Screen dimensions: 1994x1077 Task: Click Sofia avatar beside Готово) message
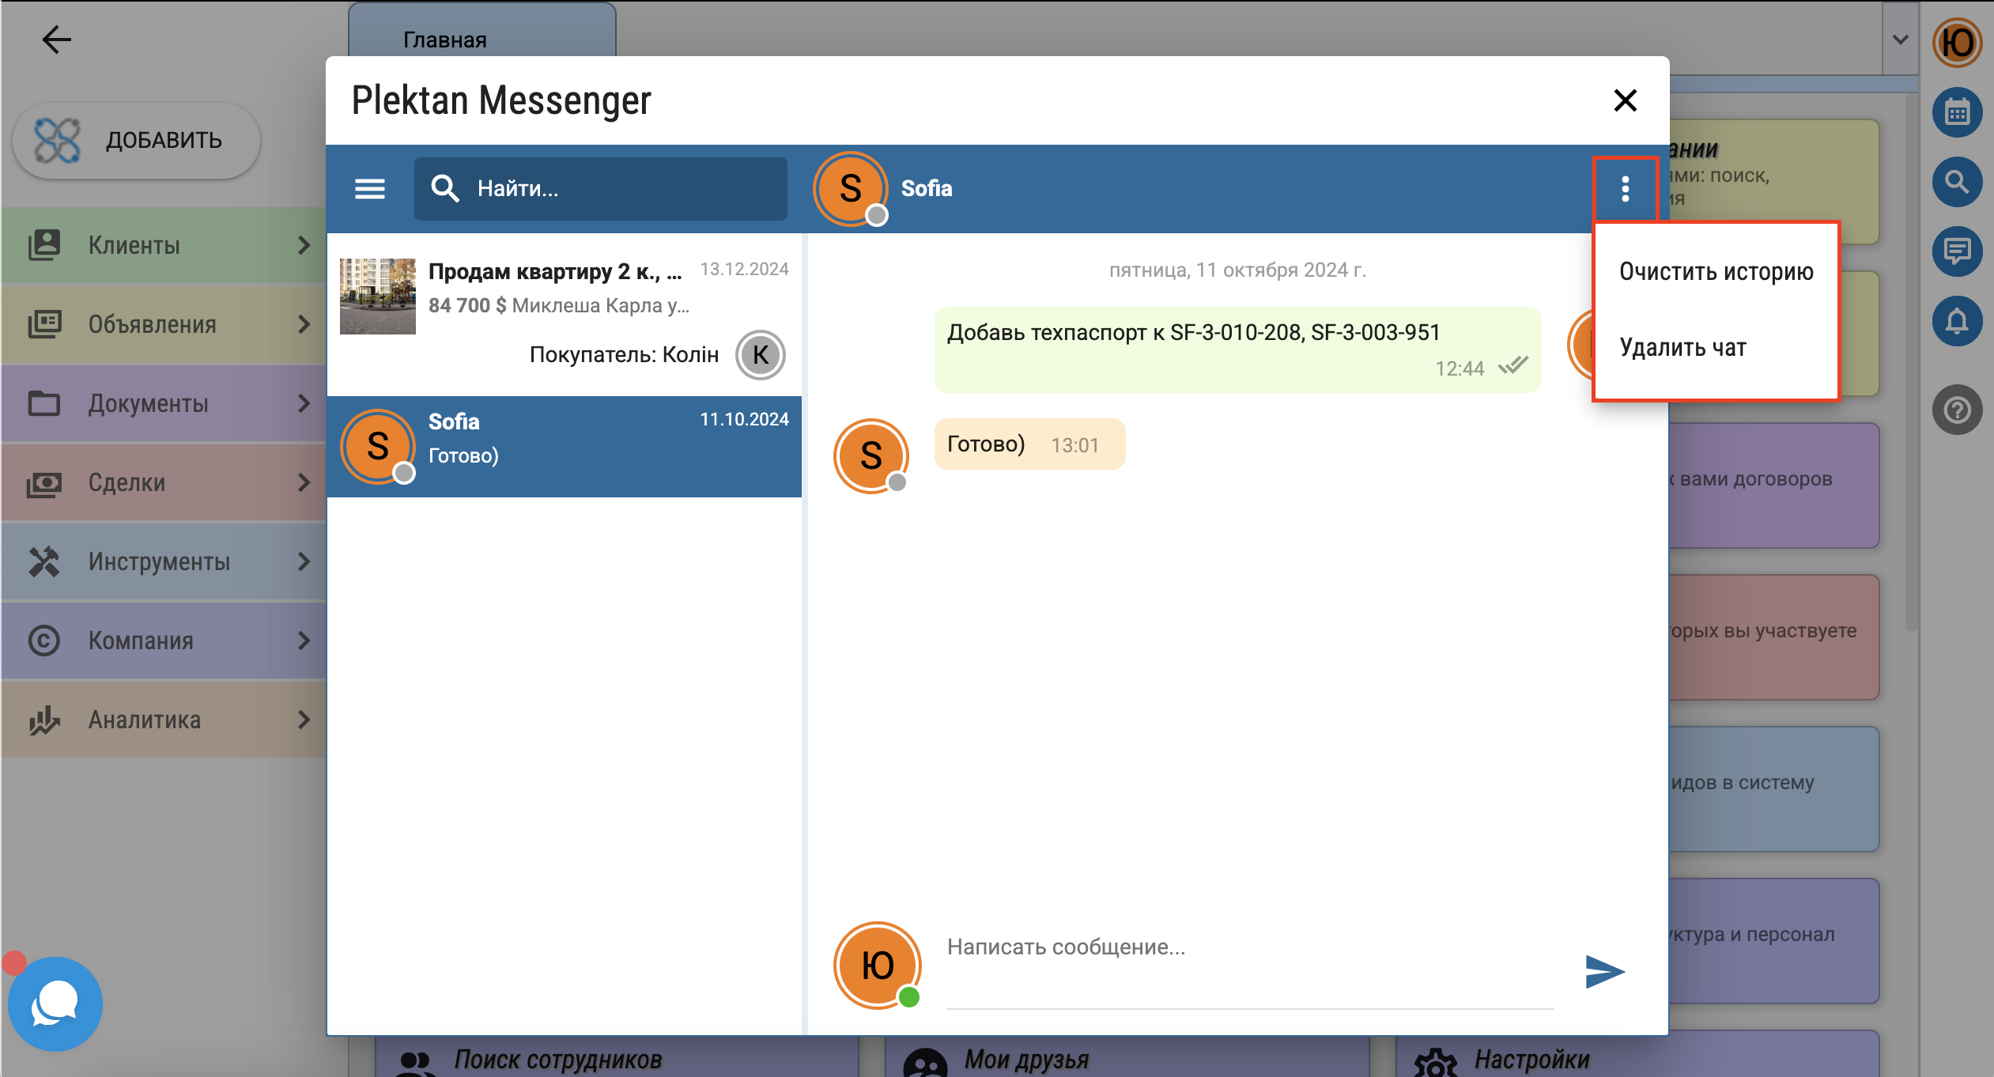click(x=870, y=455)
